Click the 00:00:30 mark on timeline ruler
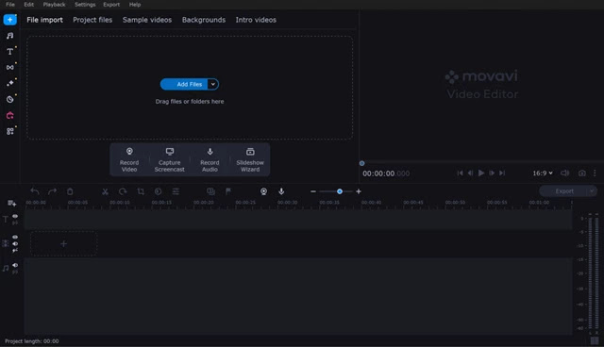This screenshot has height=347, width=604. click(287, 203)
